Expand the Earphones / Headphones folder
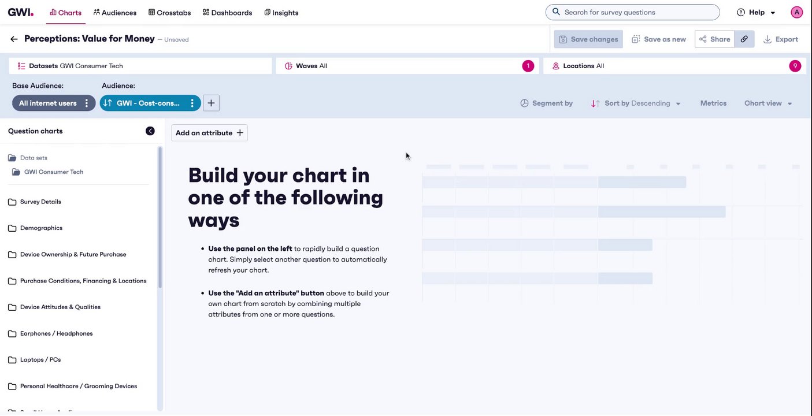Viewport: 812px width, 416px height. point(56,333)
